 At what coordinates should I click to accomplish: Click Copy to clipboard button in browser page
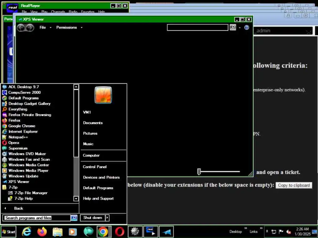tap(294, 185)
